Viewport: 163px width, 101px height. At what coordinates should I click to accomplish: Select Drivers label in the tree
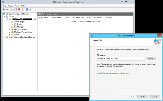[x=17, y=35]
